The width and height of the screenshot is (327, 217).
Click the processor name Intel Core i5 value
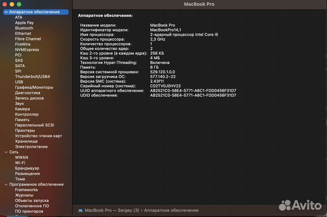pyautogui.click(x=184, y=35)
